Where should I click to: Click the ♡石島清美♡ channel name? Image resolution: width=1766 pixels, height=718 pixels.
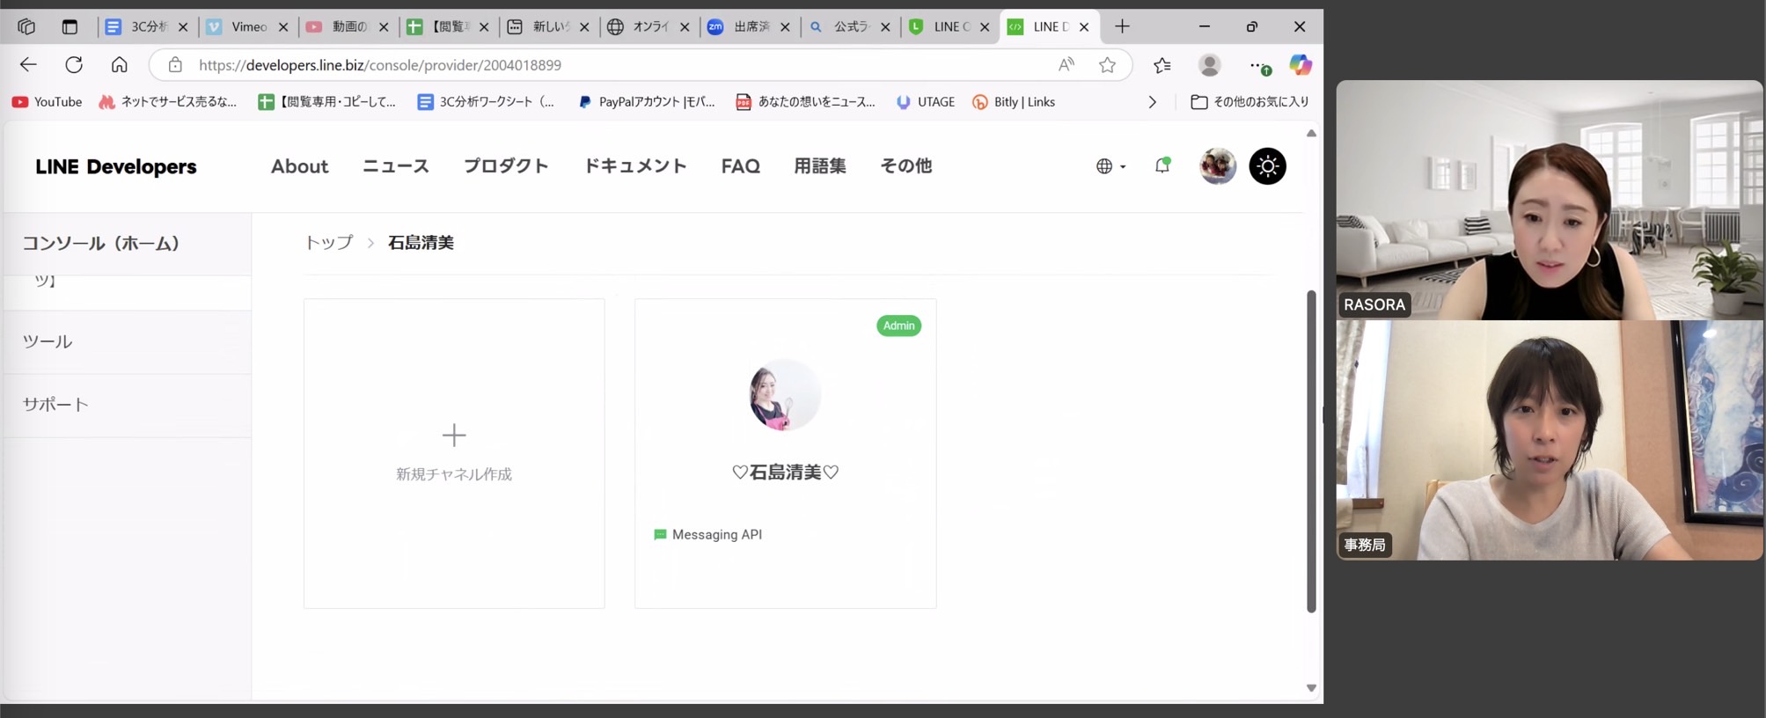[785, 473]
